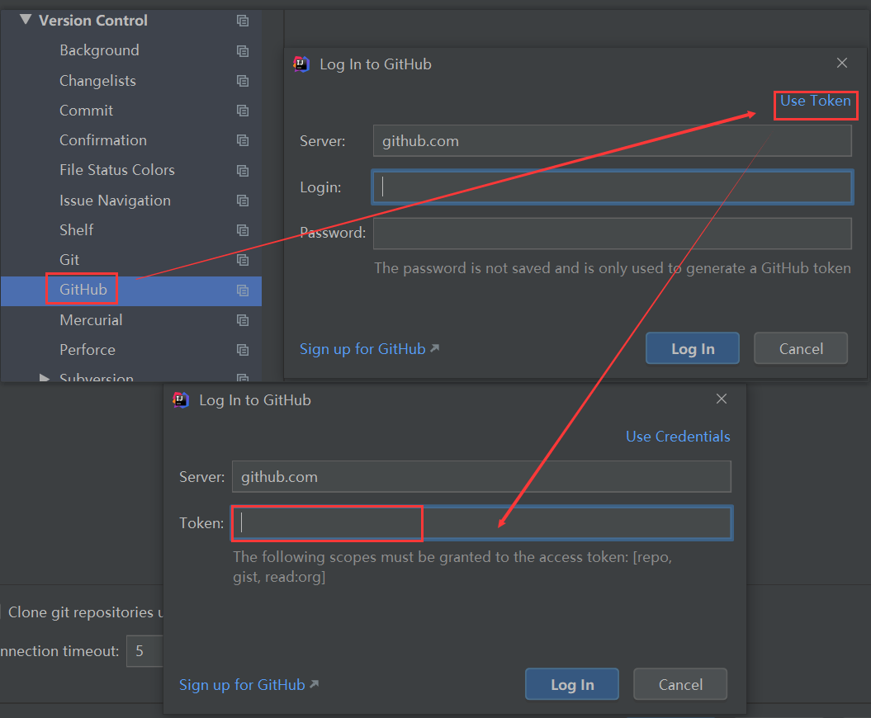
Task: Open Mercurial settings page
Action: pyautogui.click(x=91, y=320)
